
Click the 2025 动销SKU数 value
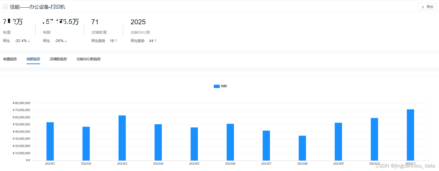pyautogui.click(x=138, y=22)
